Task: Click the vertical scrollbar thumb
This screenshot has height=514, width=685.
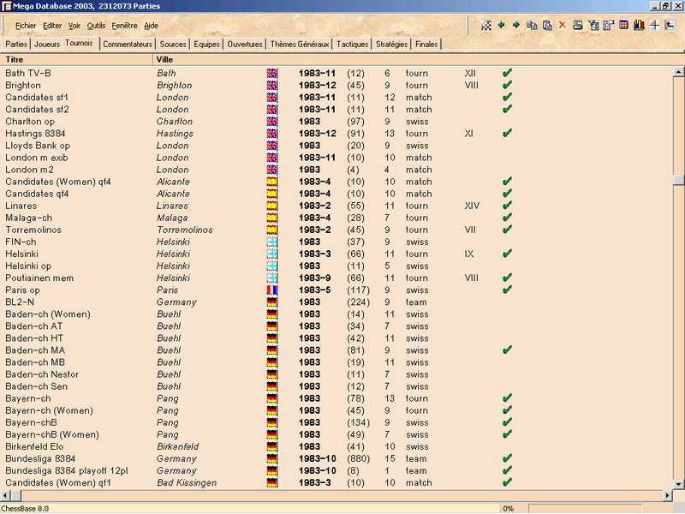Action: (x=678, y=180)
